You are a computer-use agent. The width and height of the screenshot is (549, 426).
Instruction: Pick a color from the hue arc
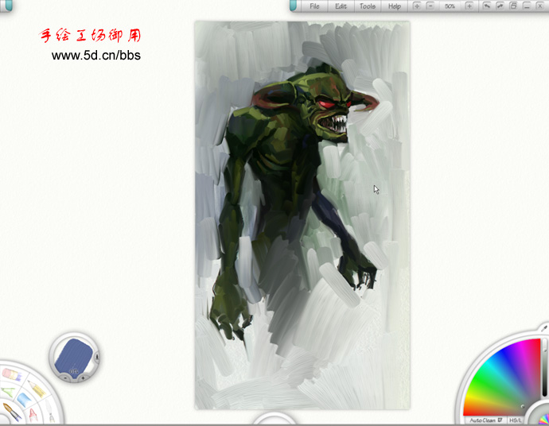click(503, 377)
